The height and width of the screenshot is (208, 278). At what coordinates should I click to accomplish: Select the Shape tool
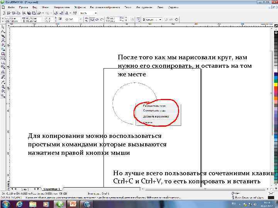(3, 32)
